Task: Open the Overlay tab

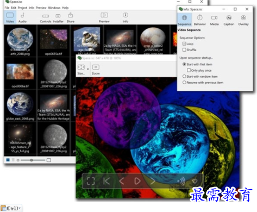Action: click(x=243, y=20)
